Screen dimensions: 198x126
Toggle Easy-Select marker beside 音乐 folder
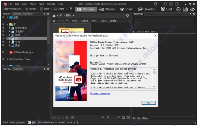(3, 45)
